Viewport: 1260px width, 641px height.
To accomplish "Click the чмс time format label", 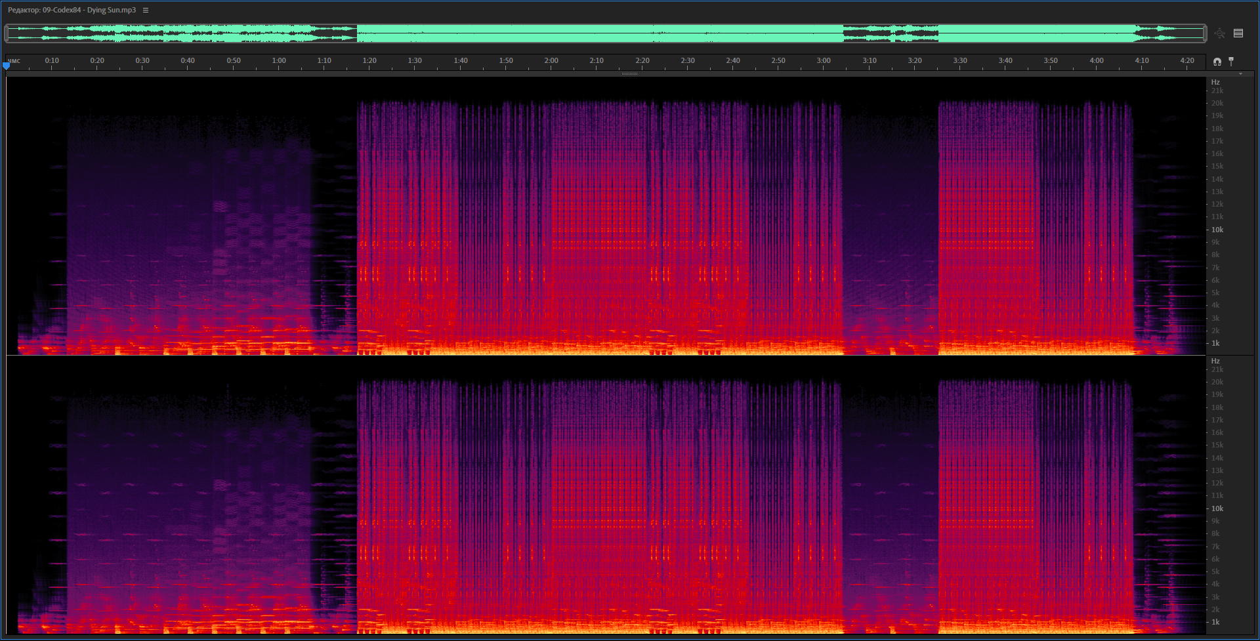I will click(x=14, y=61).
